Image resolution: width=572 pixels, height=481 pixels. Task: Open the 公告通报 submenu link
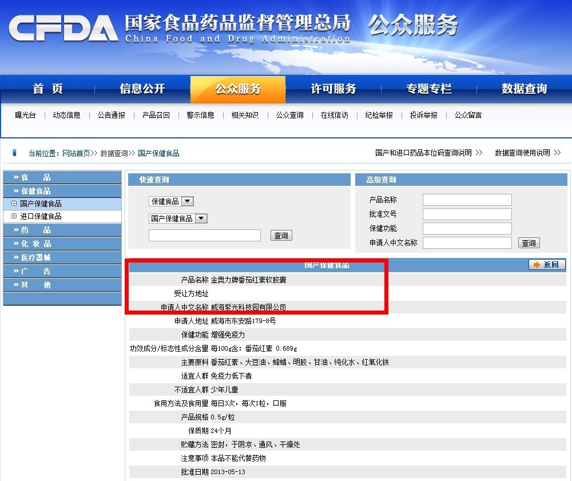pyautogui.click(x=112, y=115)
